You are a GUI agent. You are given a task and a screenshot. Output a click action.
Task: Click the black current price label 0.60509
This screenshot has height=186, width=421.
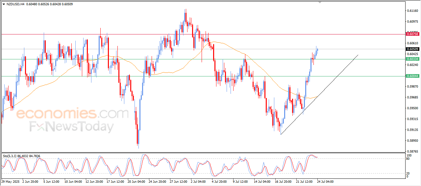412,49
